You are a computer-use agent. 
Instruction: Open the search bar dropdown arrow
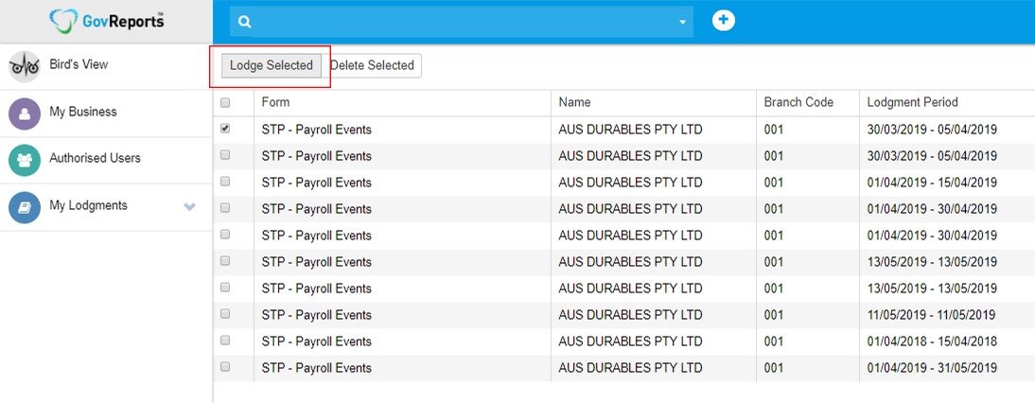pos(682,23)
